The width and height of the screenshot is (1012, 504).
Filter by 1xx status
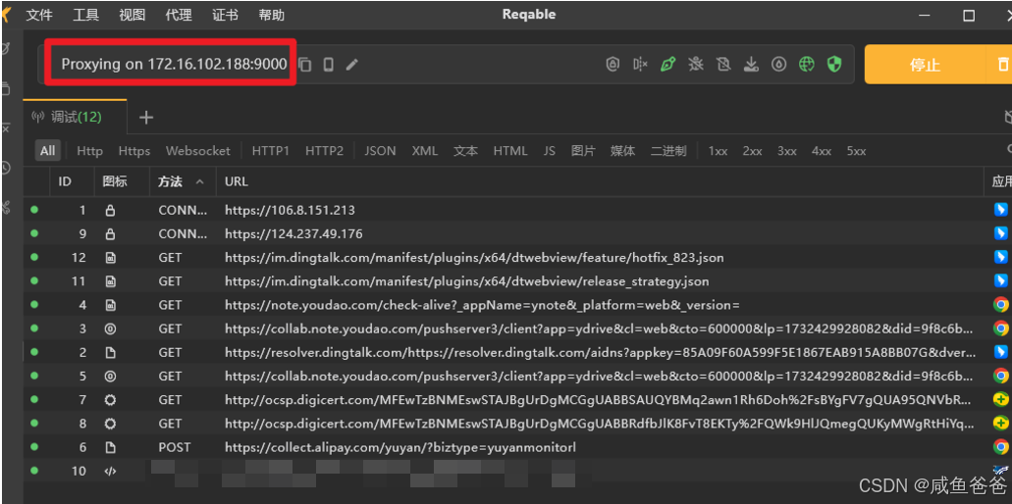click(718, 151)
